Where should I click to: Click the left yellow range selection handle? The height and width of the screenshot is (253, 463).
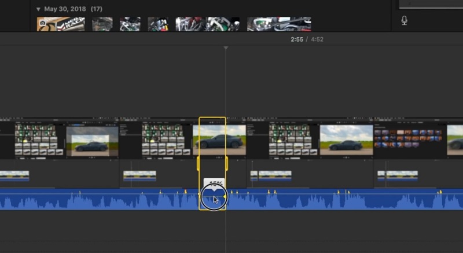point(198,163)
